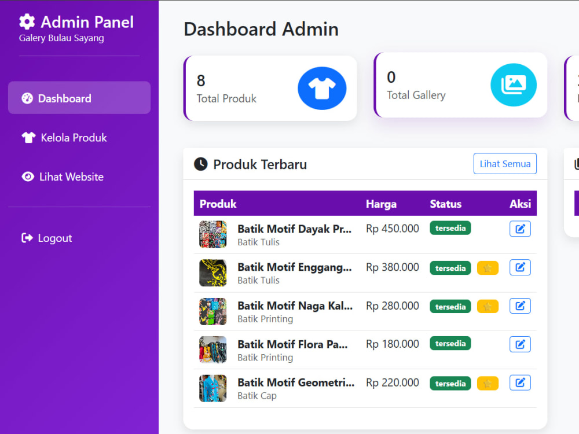The height and width of the screenshot is (434, 579).
Task: Click the Status column header
Action: (446, 204)
